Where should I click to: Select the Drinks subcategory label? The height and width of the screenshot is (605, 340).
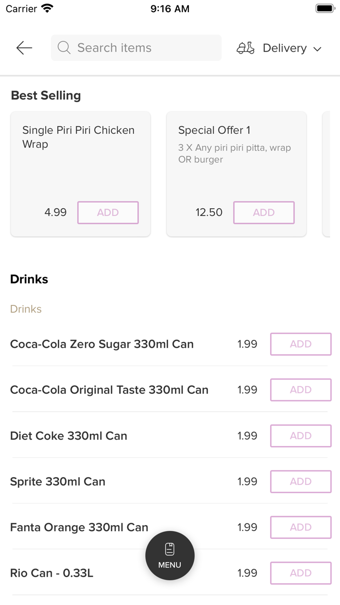[x=26, y=309]
